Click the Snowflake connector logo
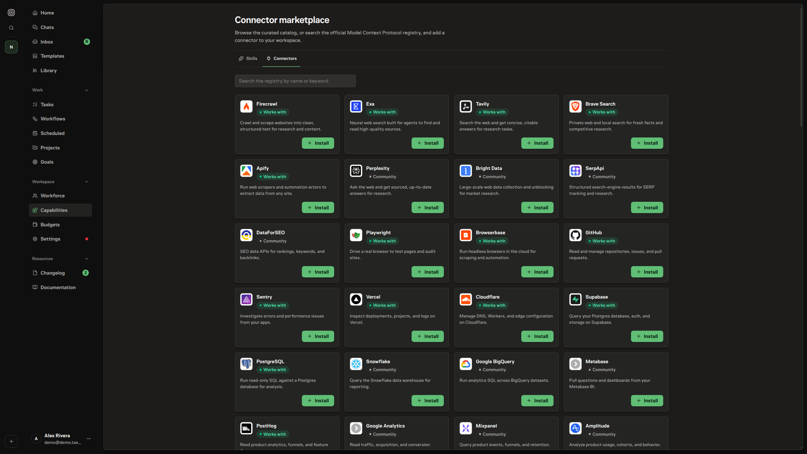The height and width of the screenshot is (454, 807). pyautogui.click(x=356, y=364)
